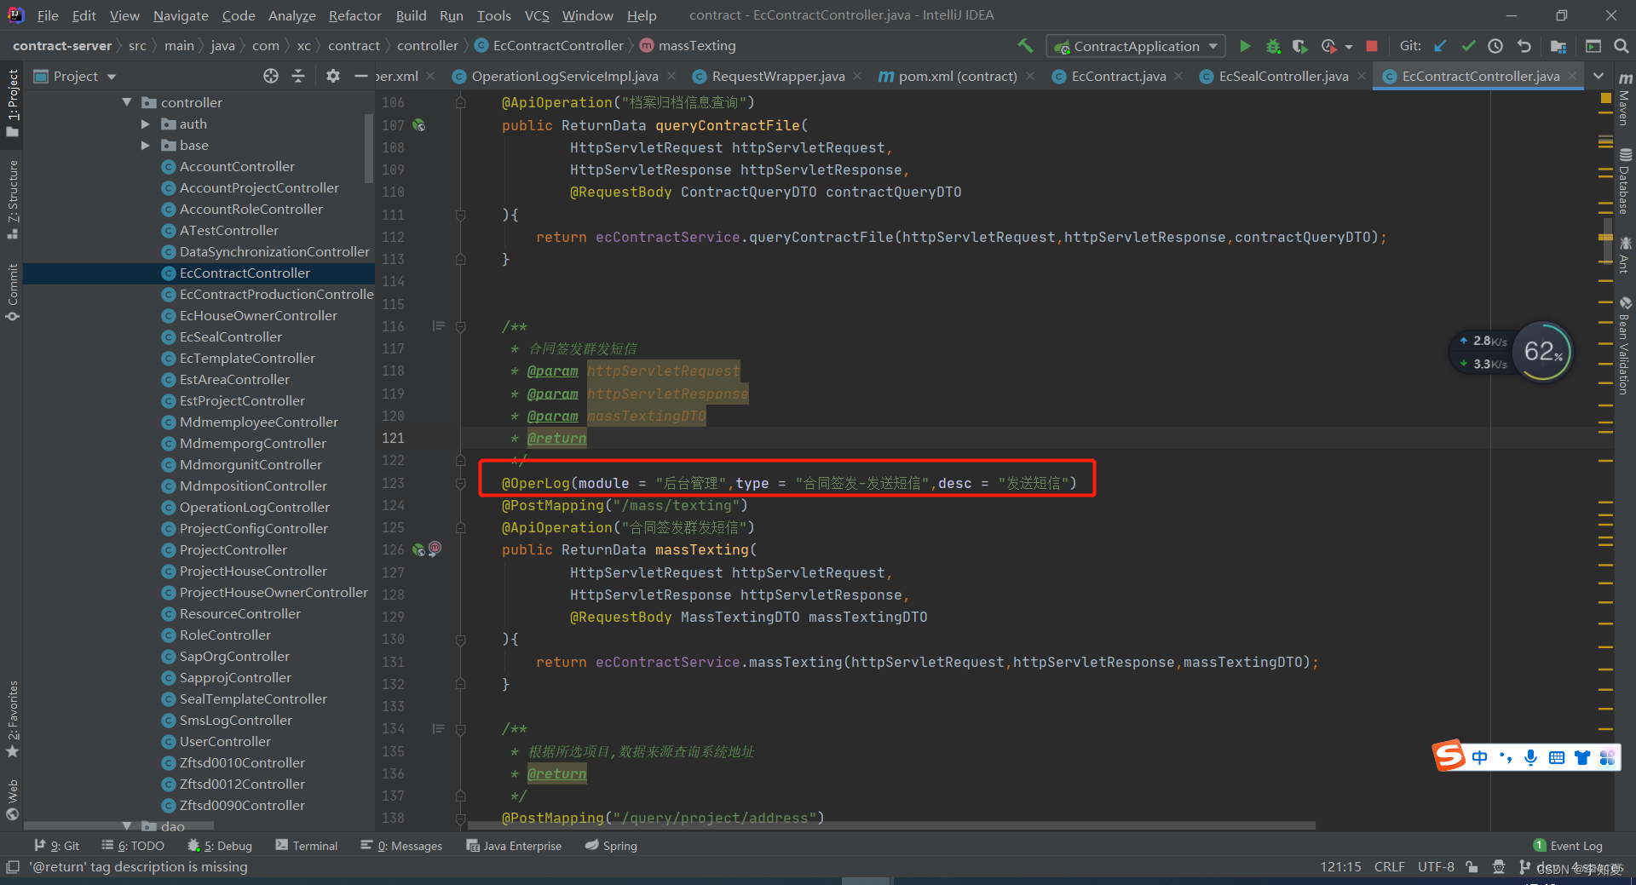Viewport: 1636px width, 885px height.
Task: Open project structure icon in toolbar
Action: coord(1558,46)
